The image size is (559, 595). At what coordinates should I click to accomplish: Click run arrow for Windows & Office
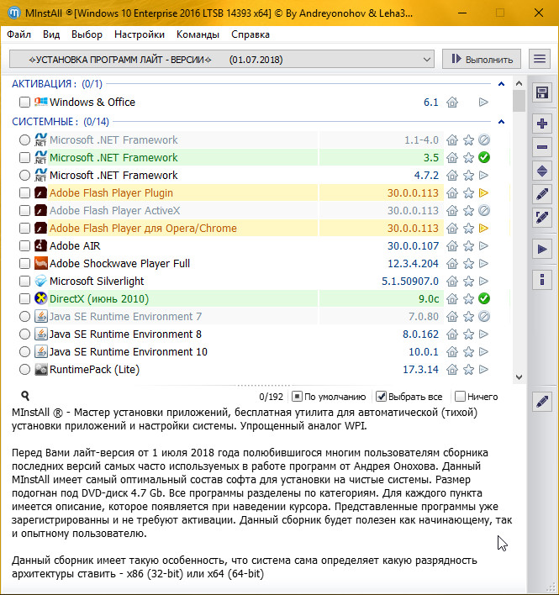(x=483, y=102)
